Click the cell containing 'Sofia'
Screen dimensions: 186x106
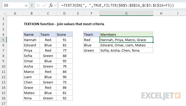point(31,56)
